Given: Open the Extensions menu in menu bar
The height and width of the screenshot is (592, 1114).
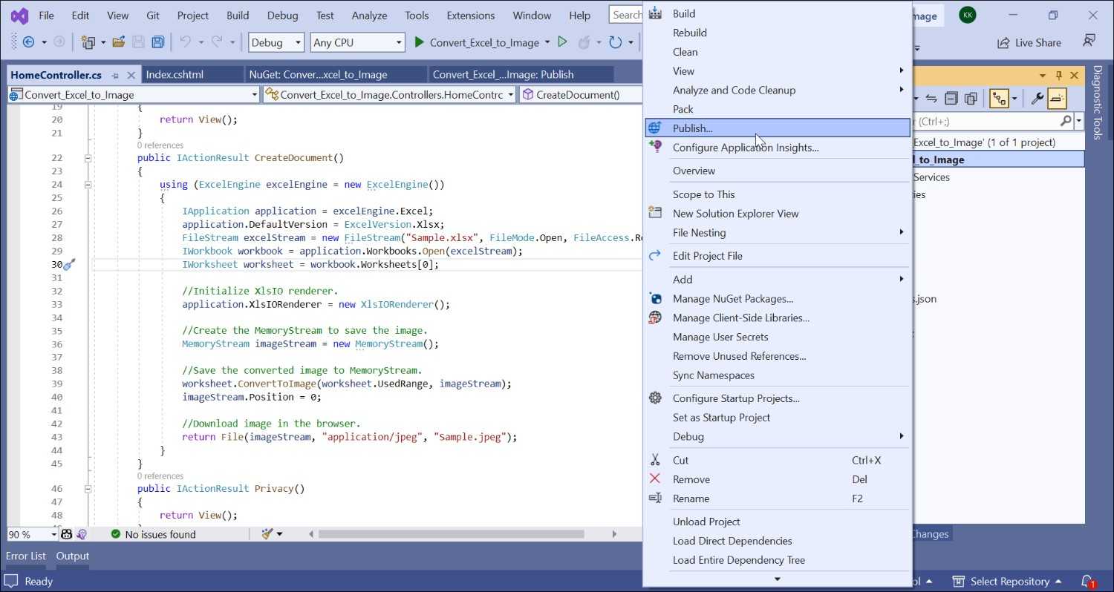Looking at the screenshot, I should tap(471, 16).
